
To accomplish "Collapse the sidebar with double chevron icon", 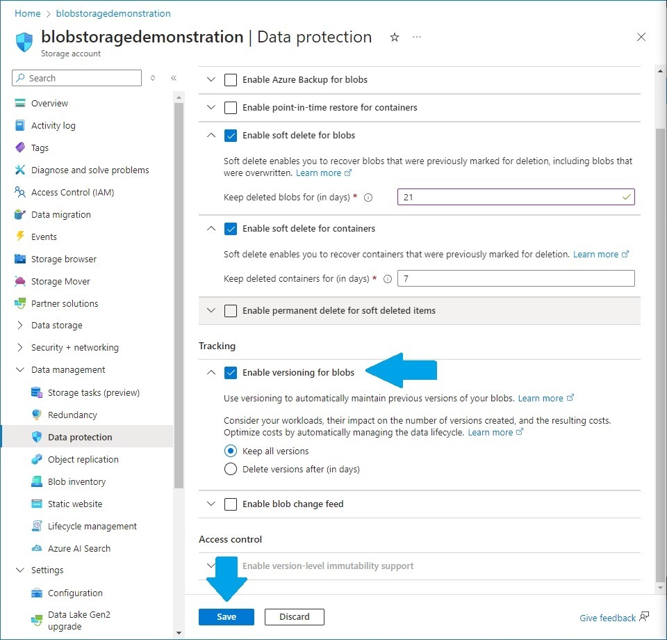I will [174, 78].
